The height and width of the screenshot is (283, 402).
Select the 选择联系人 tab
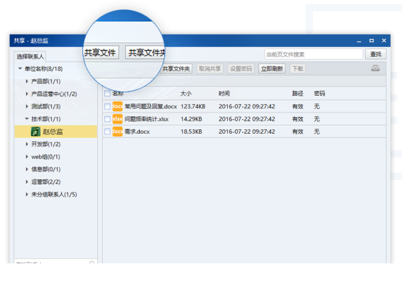(x=30, y=57)
